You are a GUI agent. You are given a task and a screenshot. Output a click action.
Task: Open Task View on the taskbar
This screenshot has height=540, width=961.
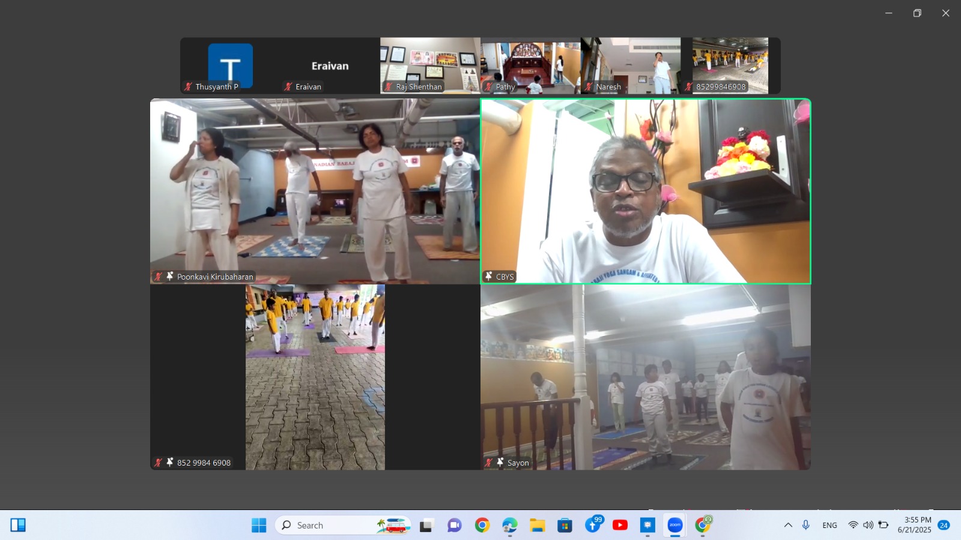coord(426,526)
